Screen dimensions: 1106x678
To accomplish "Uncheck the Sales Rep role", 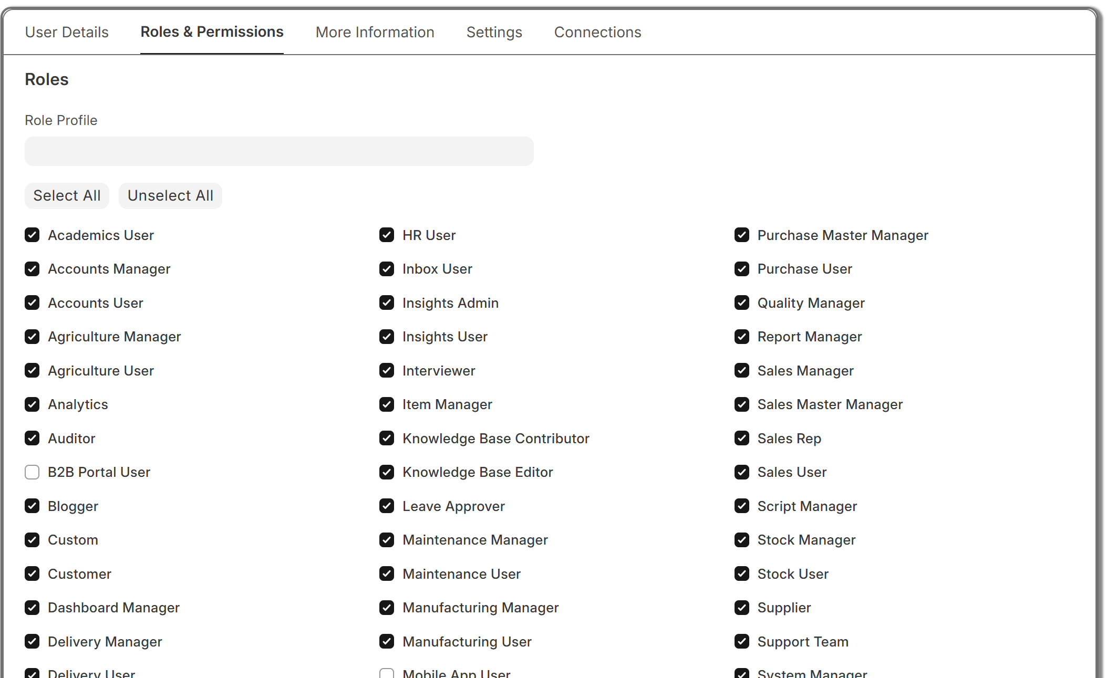I will point(741,438).
